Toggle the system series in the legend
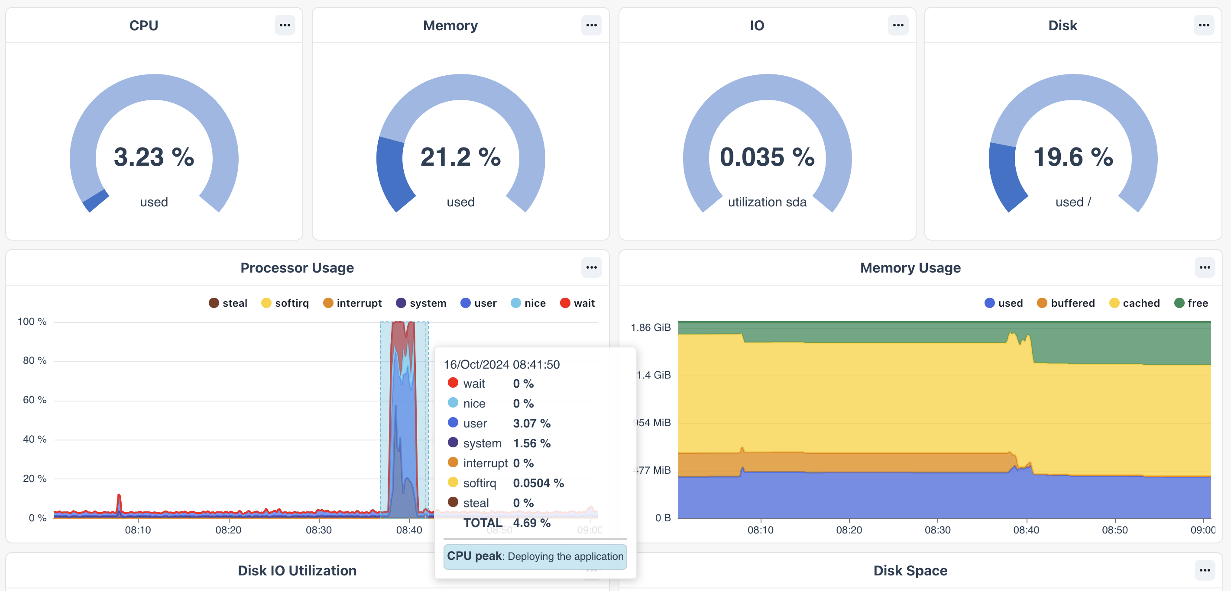The height and width of the screenshot is (591, 1231). pos(421,303)
